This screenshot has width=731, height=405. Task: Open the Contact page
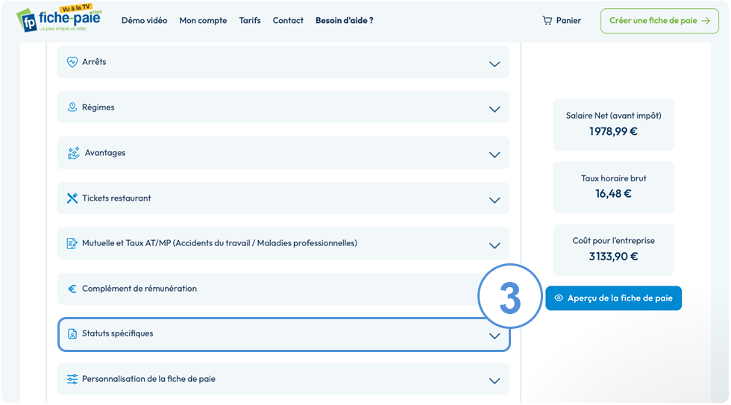(x=288, y=20)
